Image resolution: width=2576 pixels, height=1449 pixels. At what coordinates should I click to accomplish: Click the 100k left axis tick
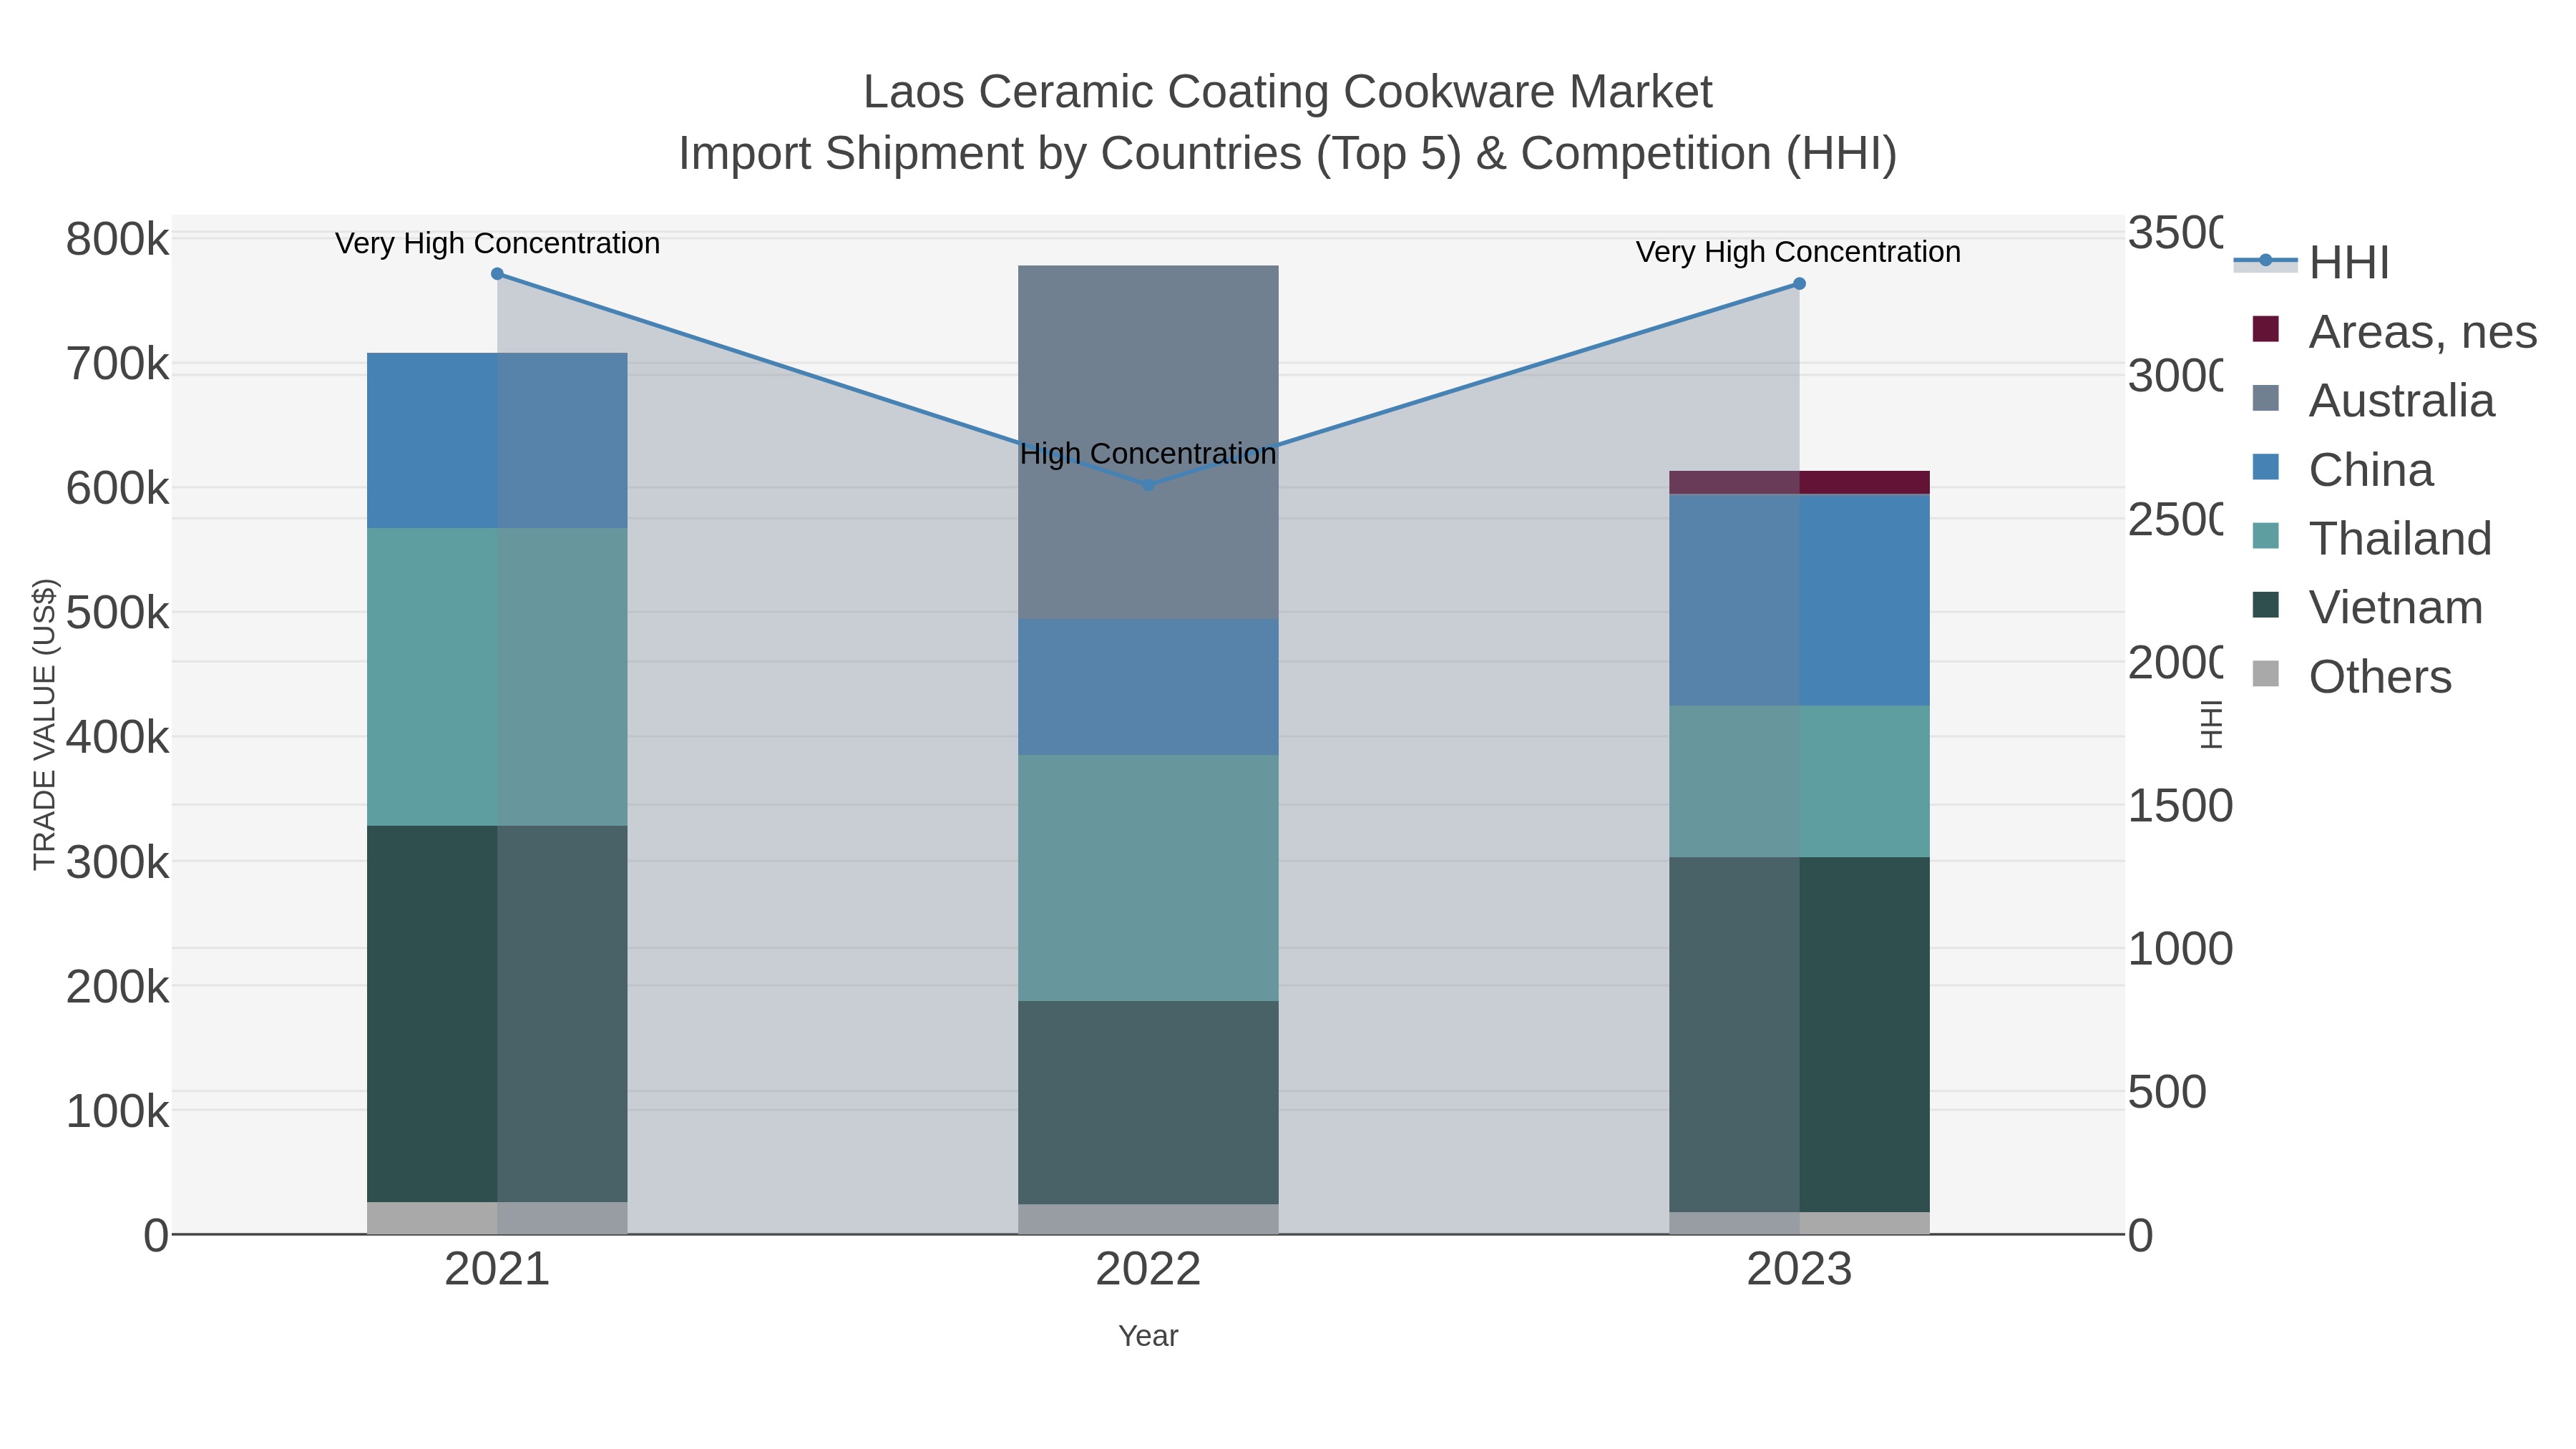pyautogui.click(x=118, y=1111)
